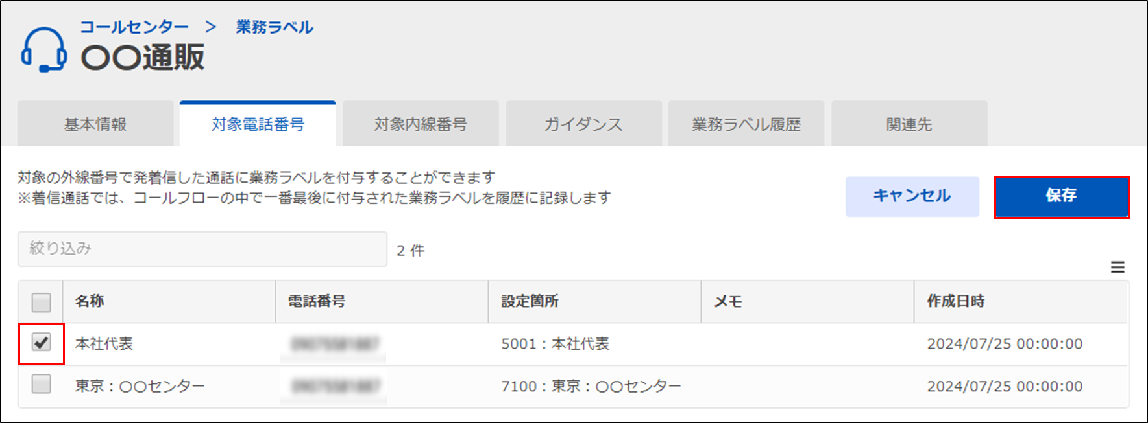Focus the 絞り込み filter field
This screenshot has width=1148, height=423.
[x=202, y=249]
